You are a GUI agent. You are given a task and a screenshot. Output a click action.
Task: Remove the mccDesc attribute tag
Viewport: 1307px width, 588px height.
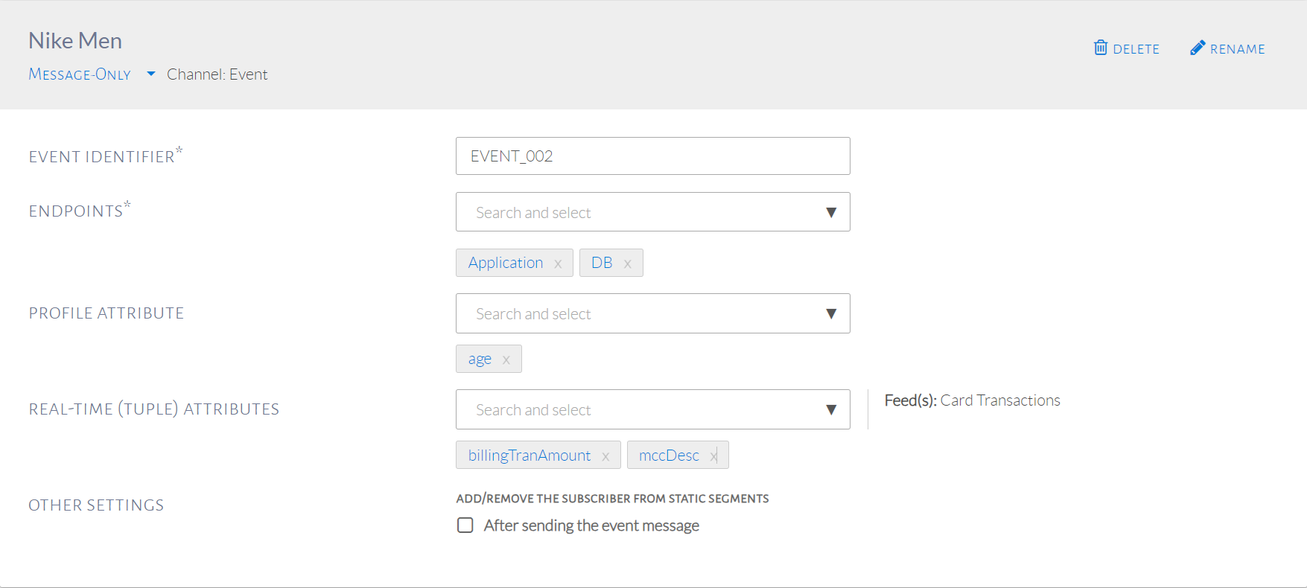point(713,456)
